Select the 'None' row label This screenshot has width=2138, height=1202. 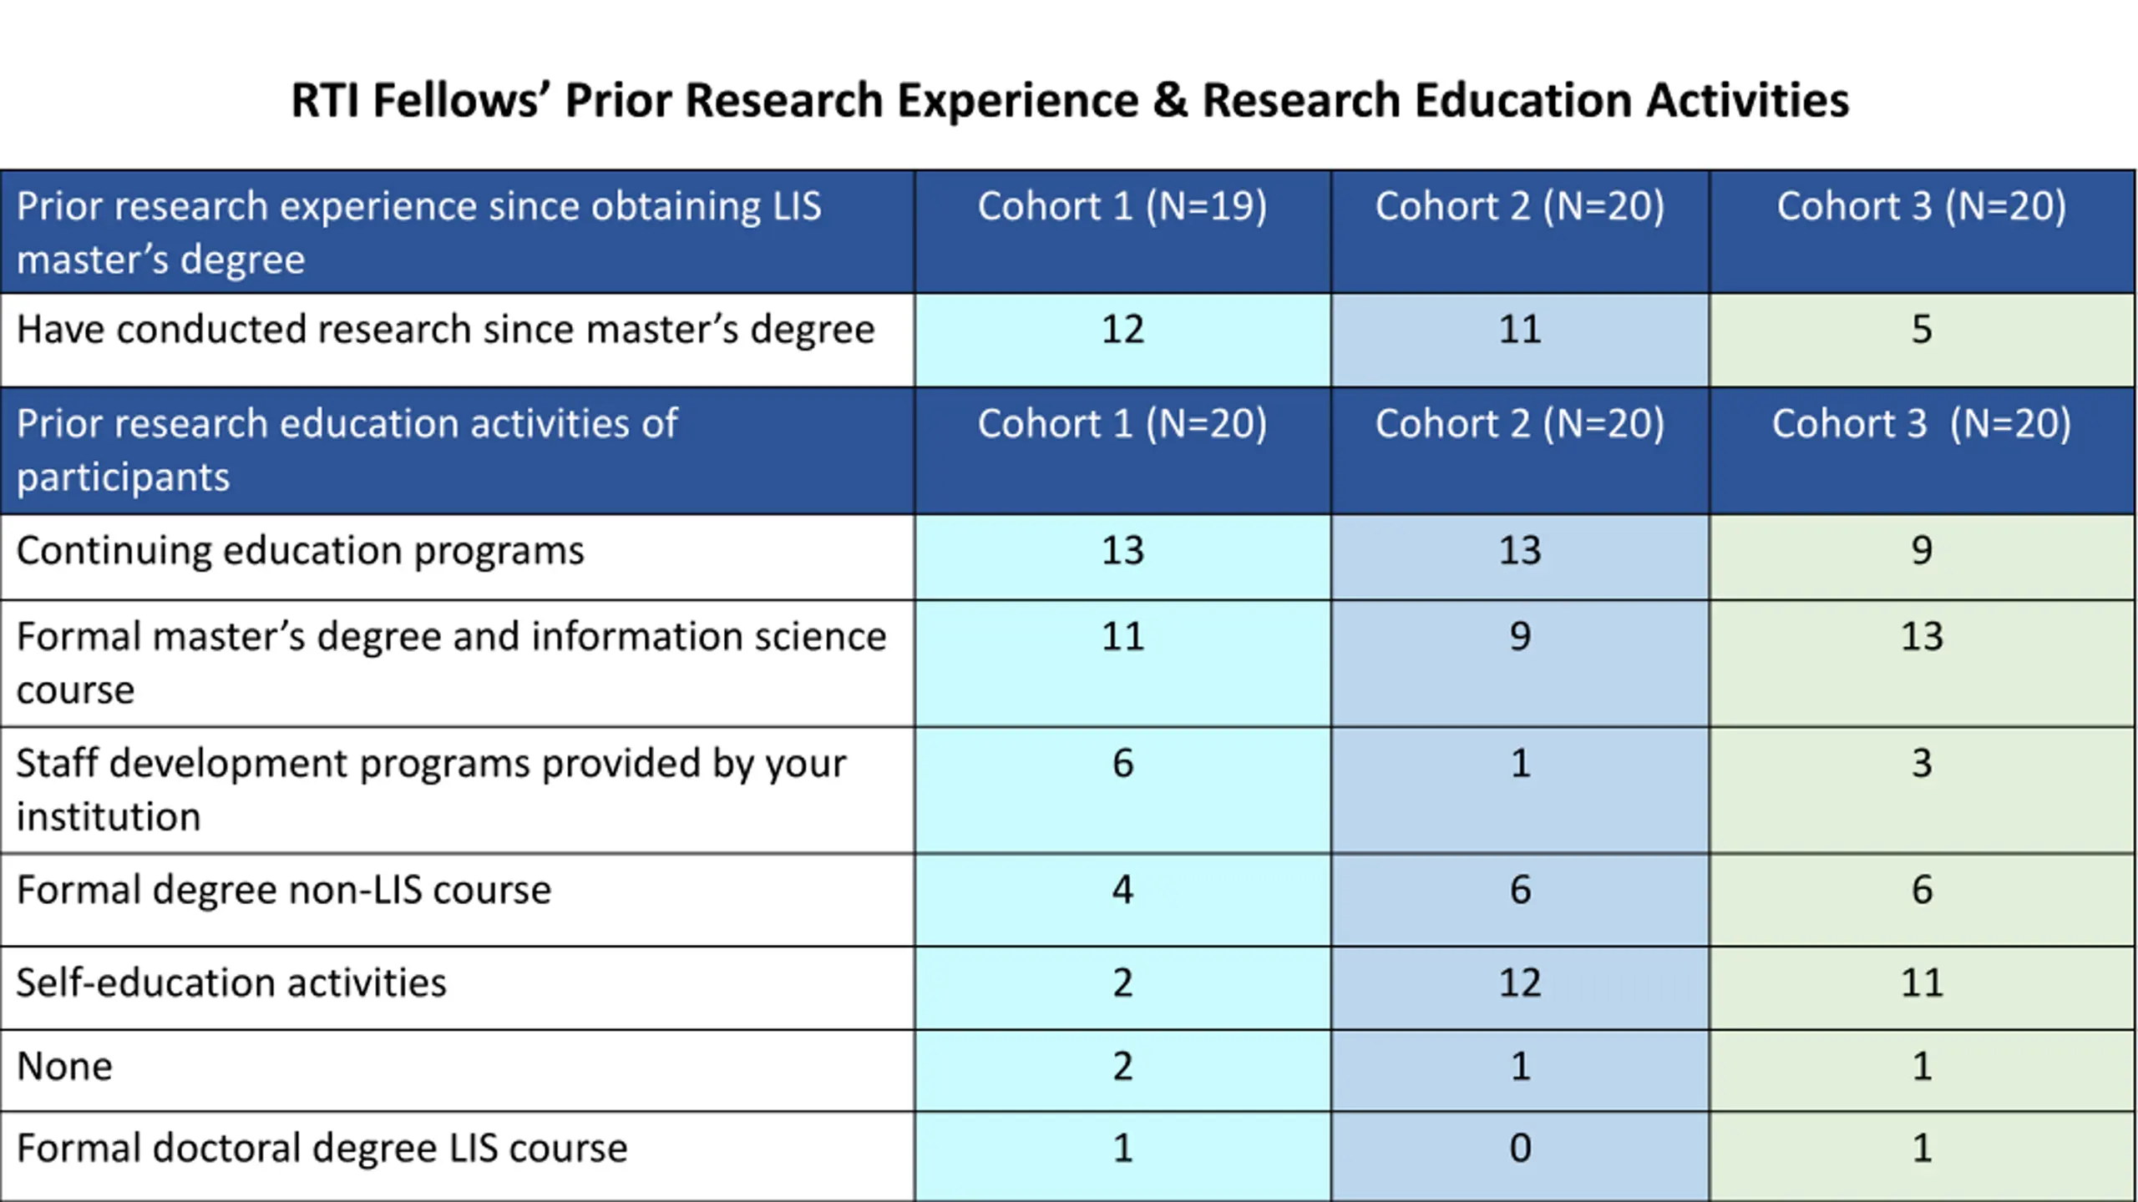click(x=64, y=1067)
